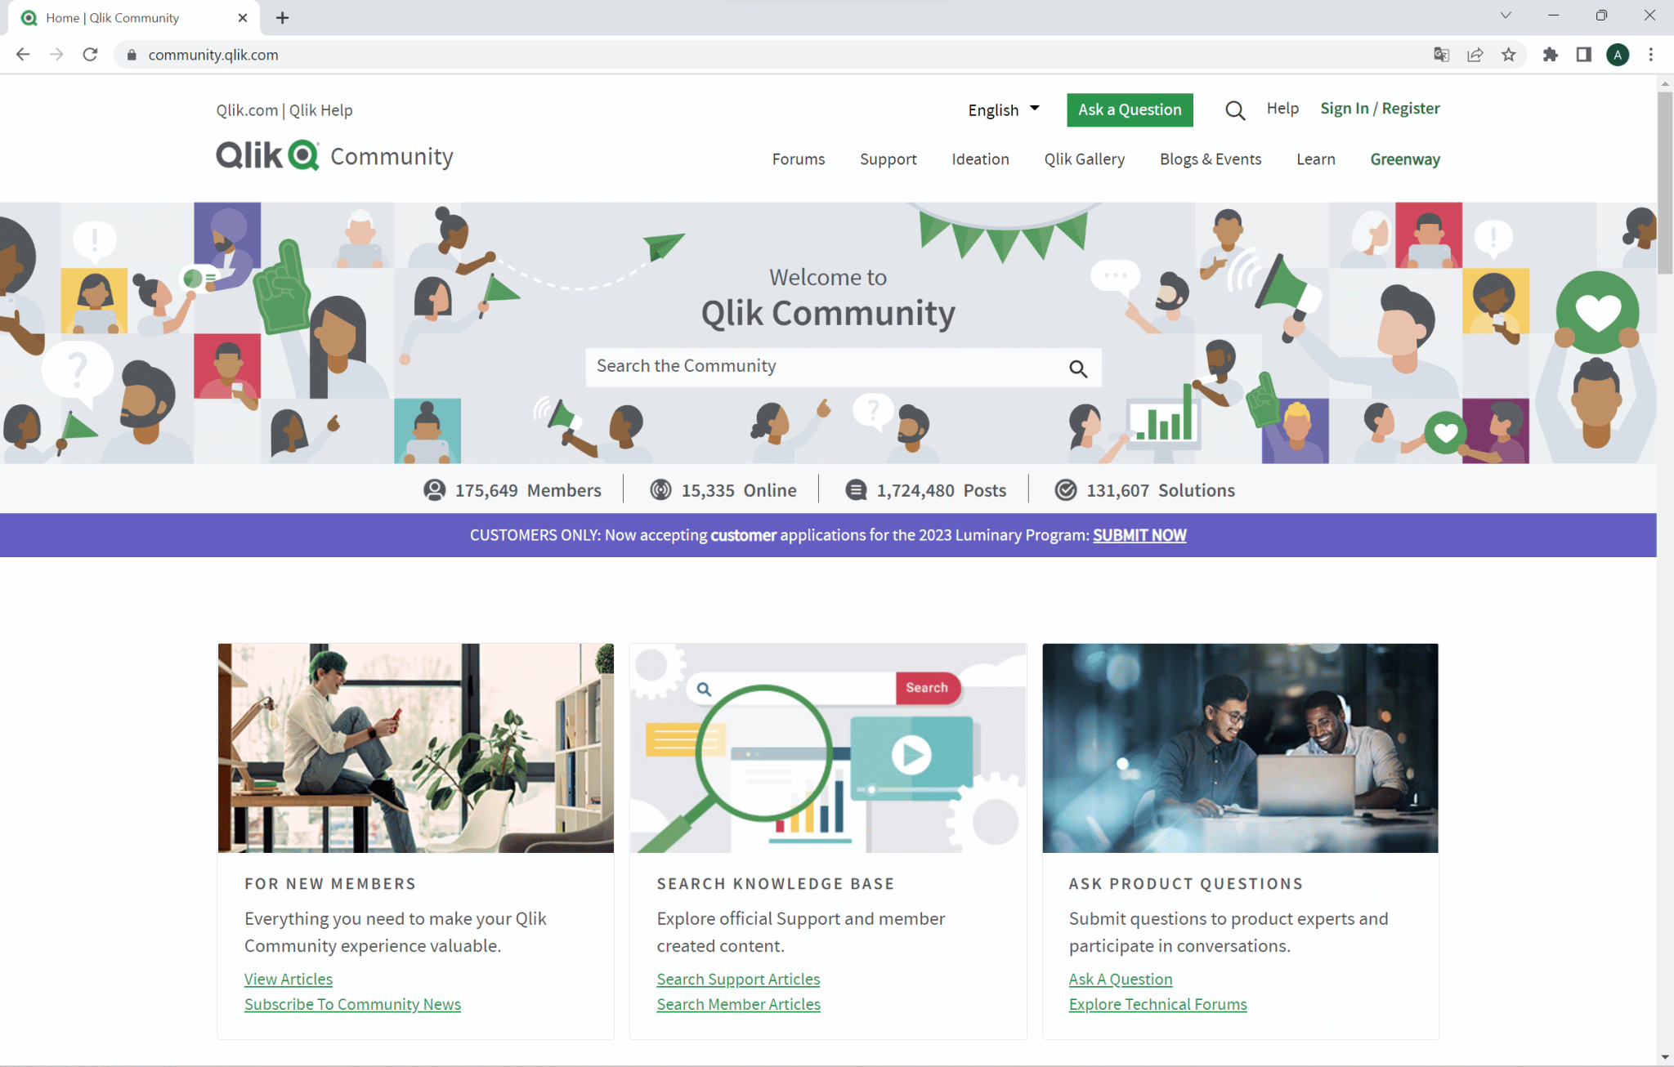Click the SUBMIT NOW link
This screenshot has height=1067, width=1674.
[1139, 535]
